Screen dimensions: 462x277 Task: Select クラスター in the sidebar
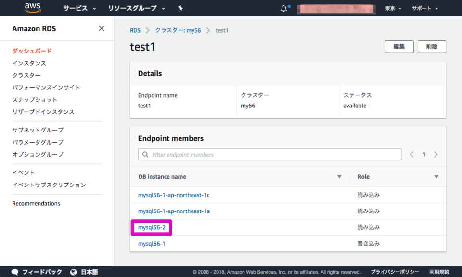tap(26, 75)
